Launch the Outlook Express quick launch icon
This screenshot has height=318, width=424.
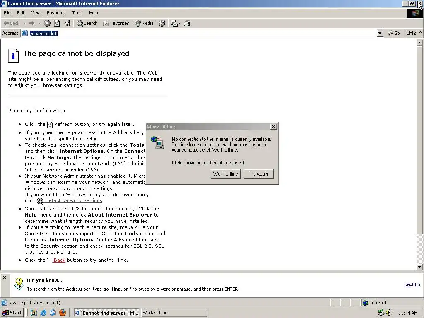coord(53,313)
